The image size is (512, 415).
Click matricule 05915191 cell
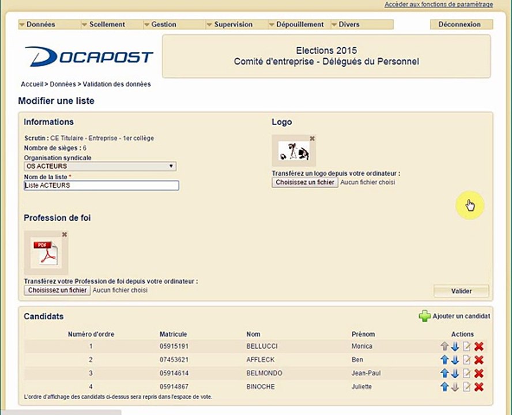(x=174, y=346)
